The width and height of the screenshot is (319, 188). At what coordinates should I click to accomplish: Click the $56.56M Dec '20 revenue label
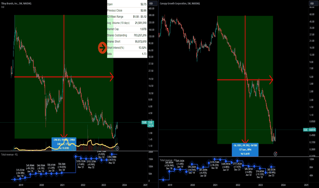point(62,167)
